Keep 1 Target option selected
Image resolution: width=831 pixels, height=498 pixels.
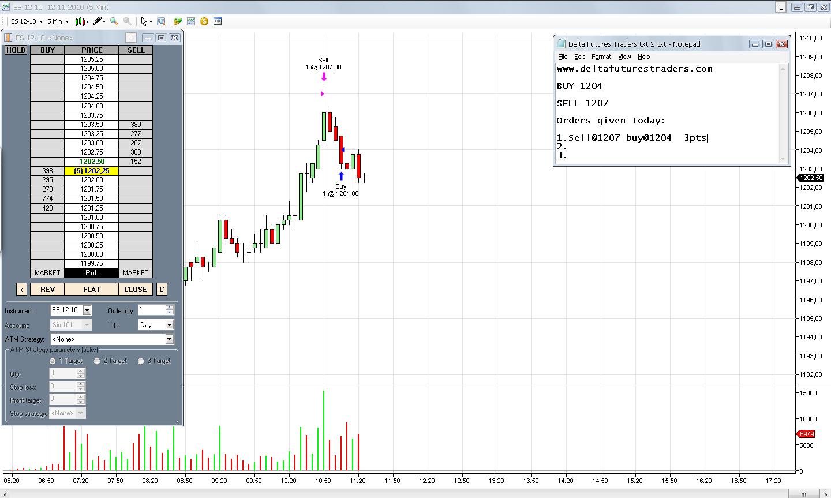pyautogui.click(x=54, y=361)
